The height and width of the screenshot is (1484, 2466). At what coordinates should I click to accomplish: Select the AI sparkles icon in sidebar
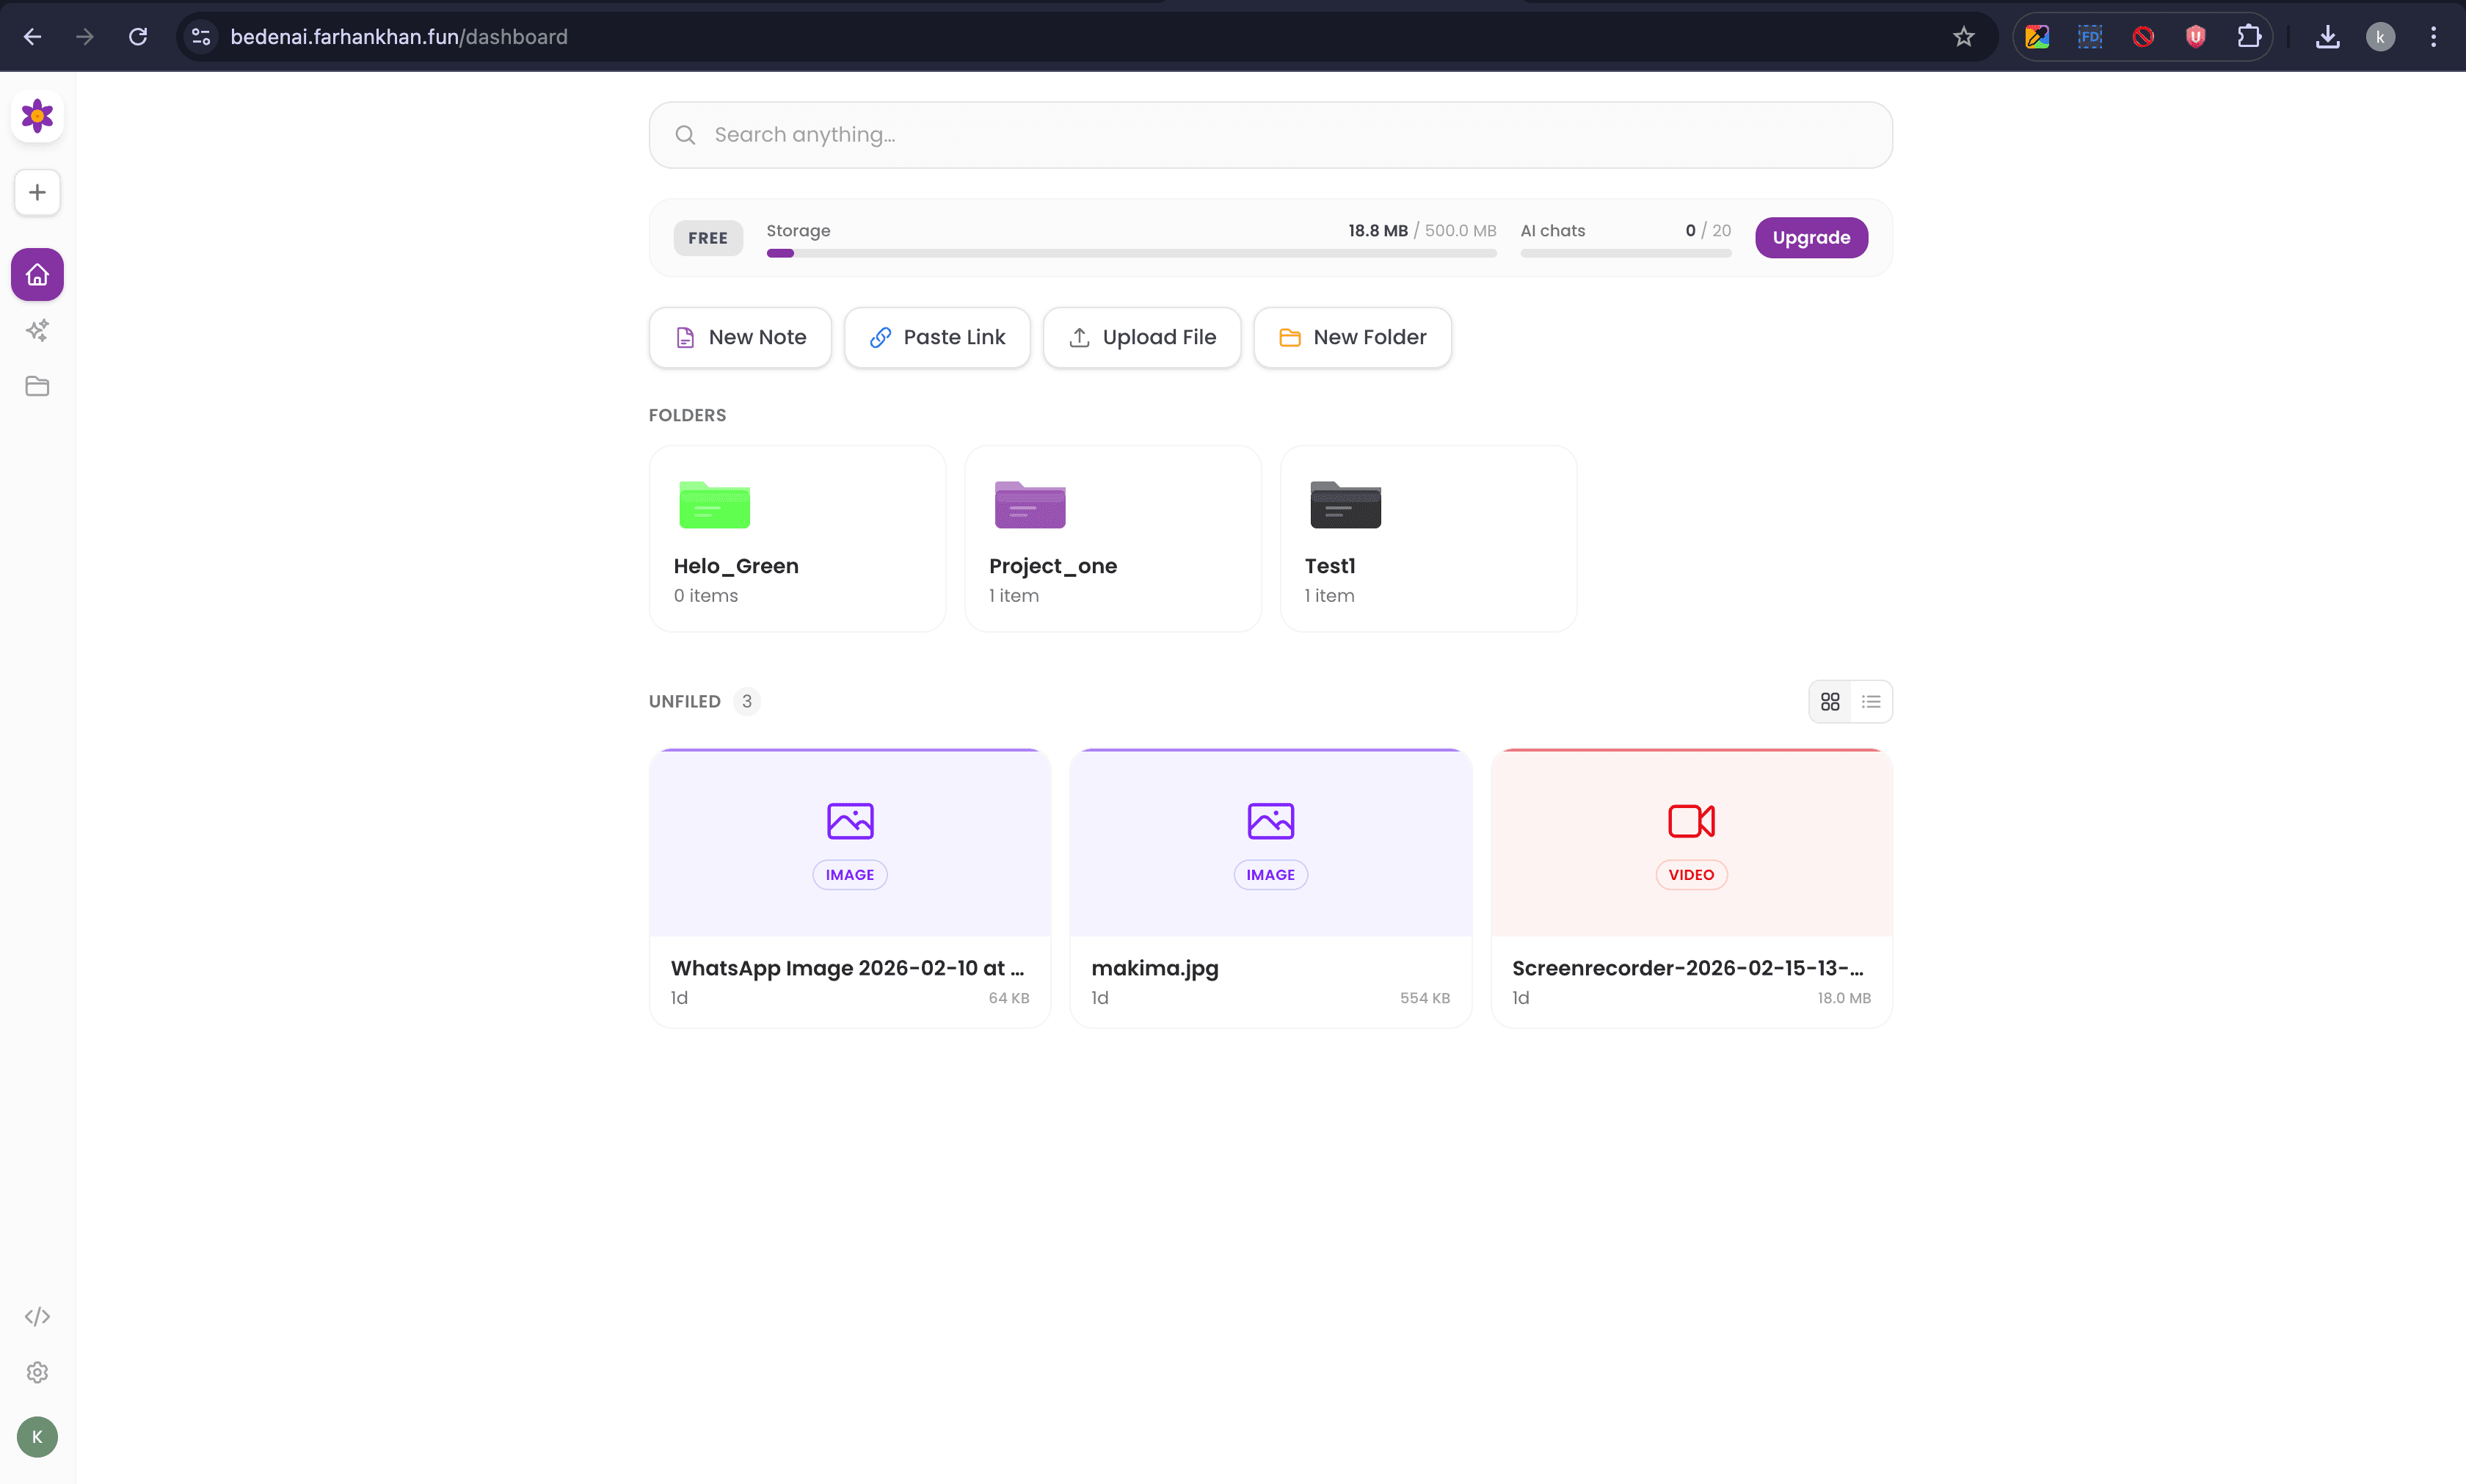(37, 330)
